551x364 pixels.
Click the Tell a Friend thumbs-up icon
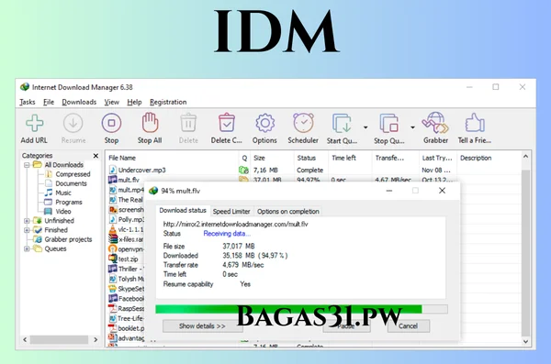[475, 123]
